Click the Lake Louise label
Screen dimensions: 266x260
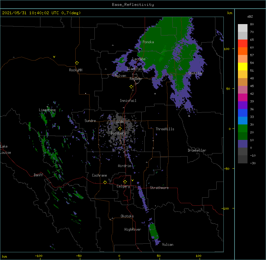coord(6,149)
